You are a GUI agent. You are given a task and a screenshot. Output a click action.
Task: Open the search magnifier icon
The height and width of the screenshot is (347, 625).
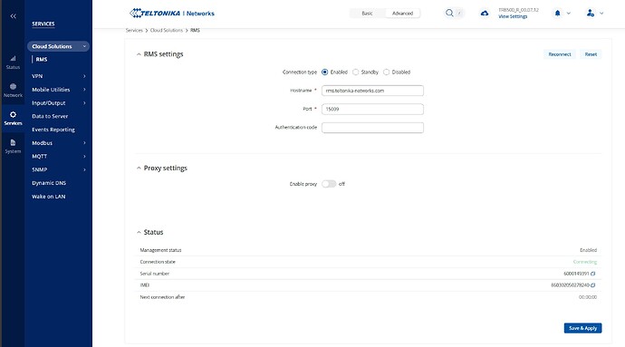point(449,14)
